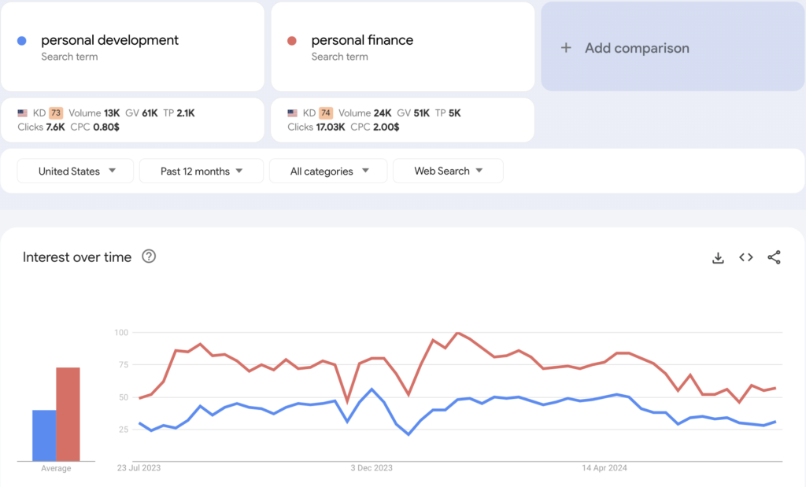
Task: Click the red dot marker for personal finance
Action: (292, 39)
